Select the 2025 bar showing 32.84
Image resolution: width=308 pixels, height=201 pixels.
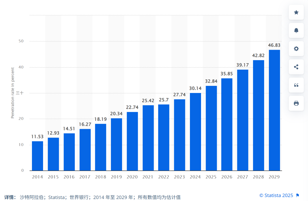(211, 128)
